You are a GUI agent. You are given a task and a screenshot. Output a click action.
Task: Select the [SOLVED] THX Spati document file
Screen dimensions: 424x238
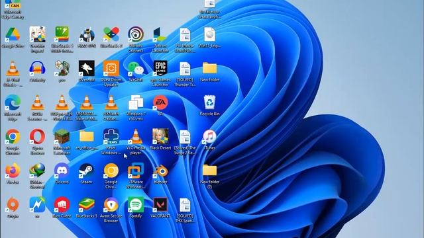(x=185, y=205)
